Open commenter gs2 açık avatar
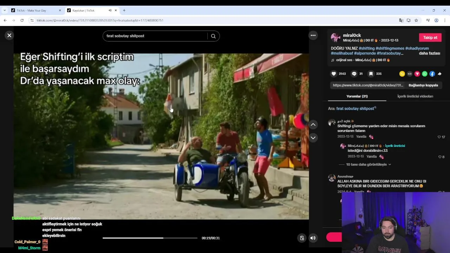 332,123
